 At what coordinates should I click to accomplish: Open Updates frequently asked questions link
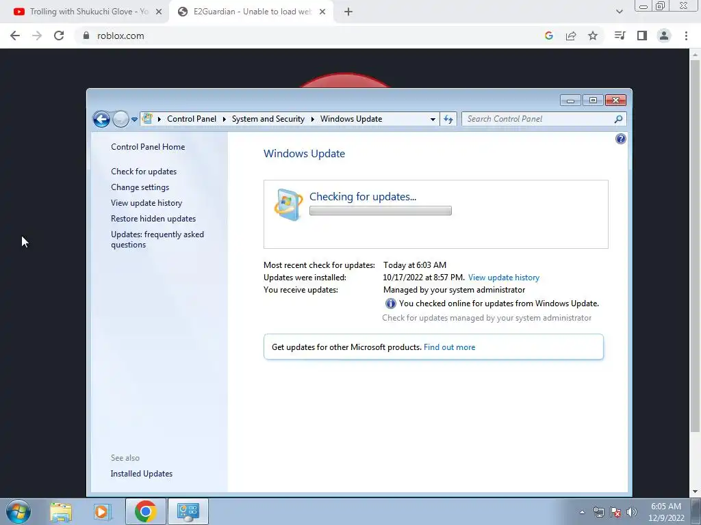click(157, 239)
